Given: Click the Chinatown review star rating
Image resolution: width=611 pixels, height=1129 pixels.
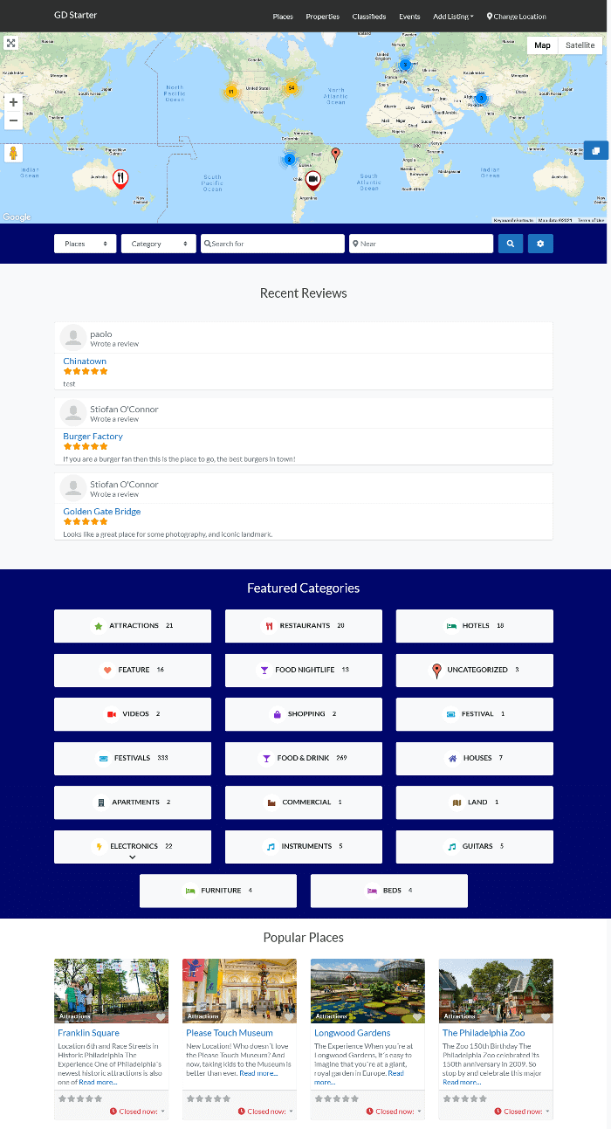Looking at the screenshot, I should coord(86,371).
